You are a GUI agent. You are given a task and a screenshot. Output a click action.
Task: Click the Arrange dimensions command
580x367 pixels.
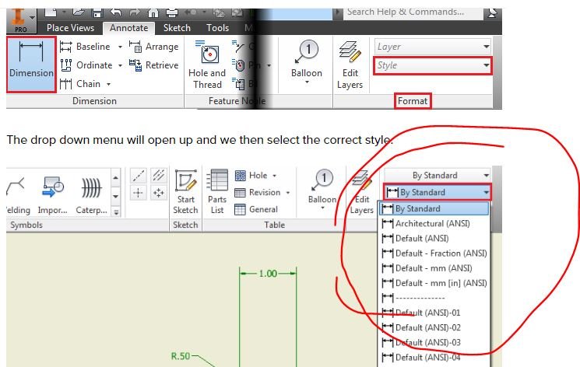(154, 47)
